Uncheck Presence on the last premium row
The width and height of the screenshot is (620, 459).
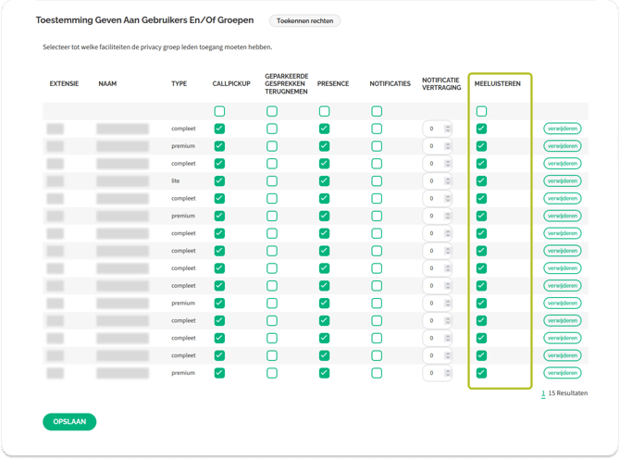coord(324,373)
